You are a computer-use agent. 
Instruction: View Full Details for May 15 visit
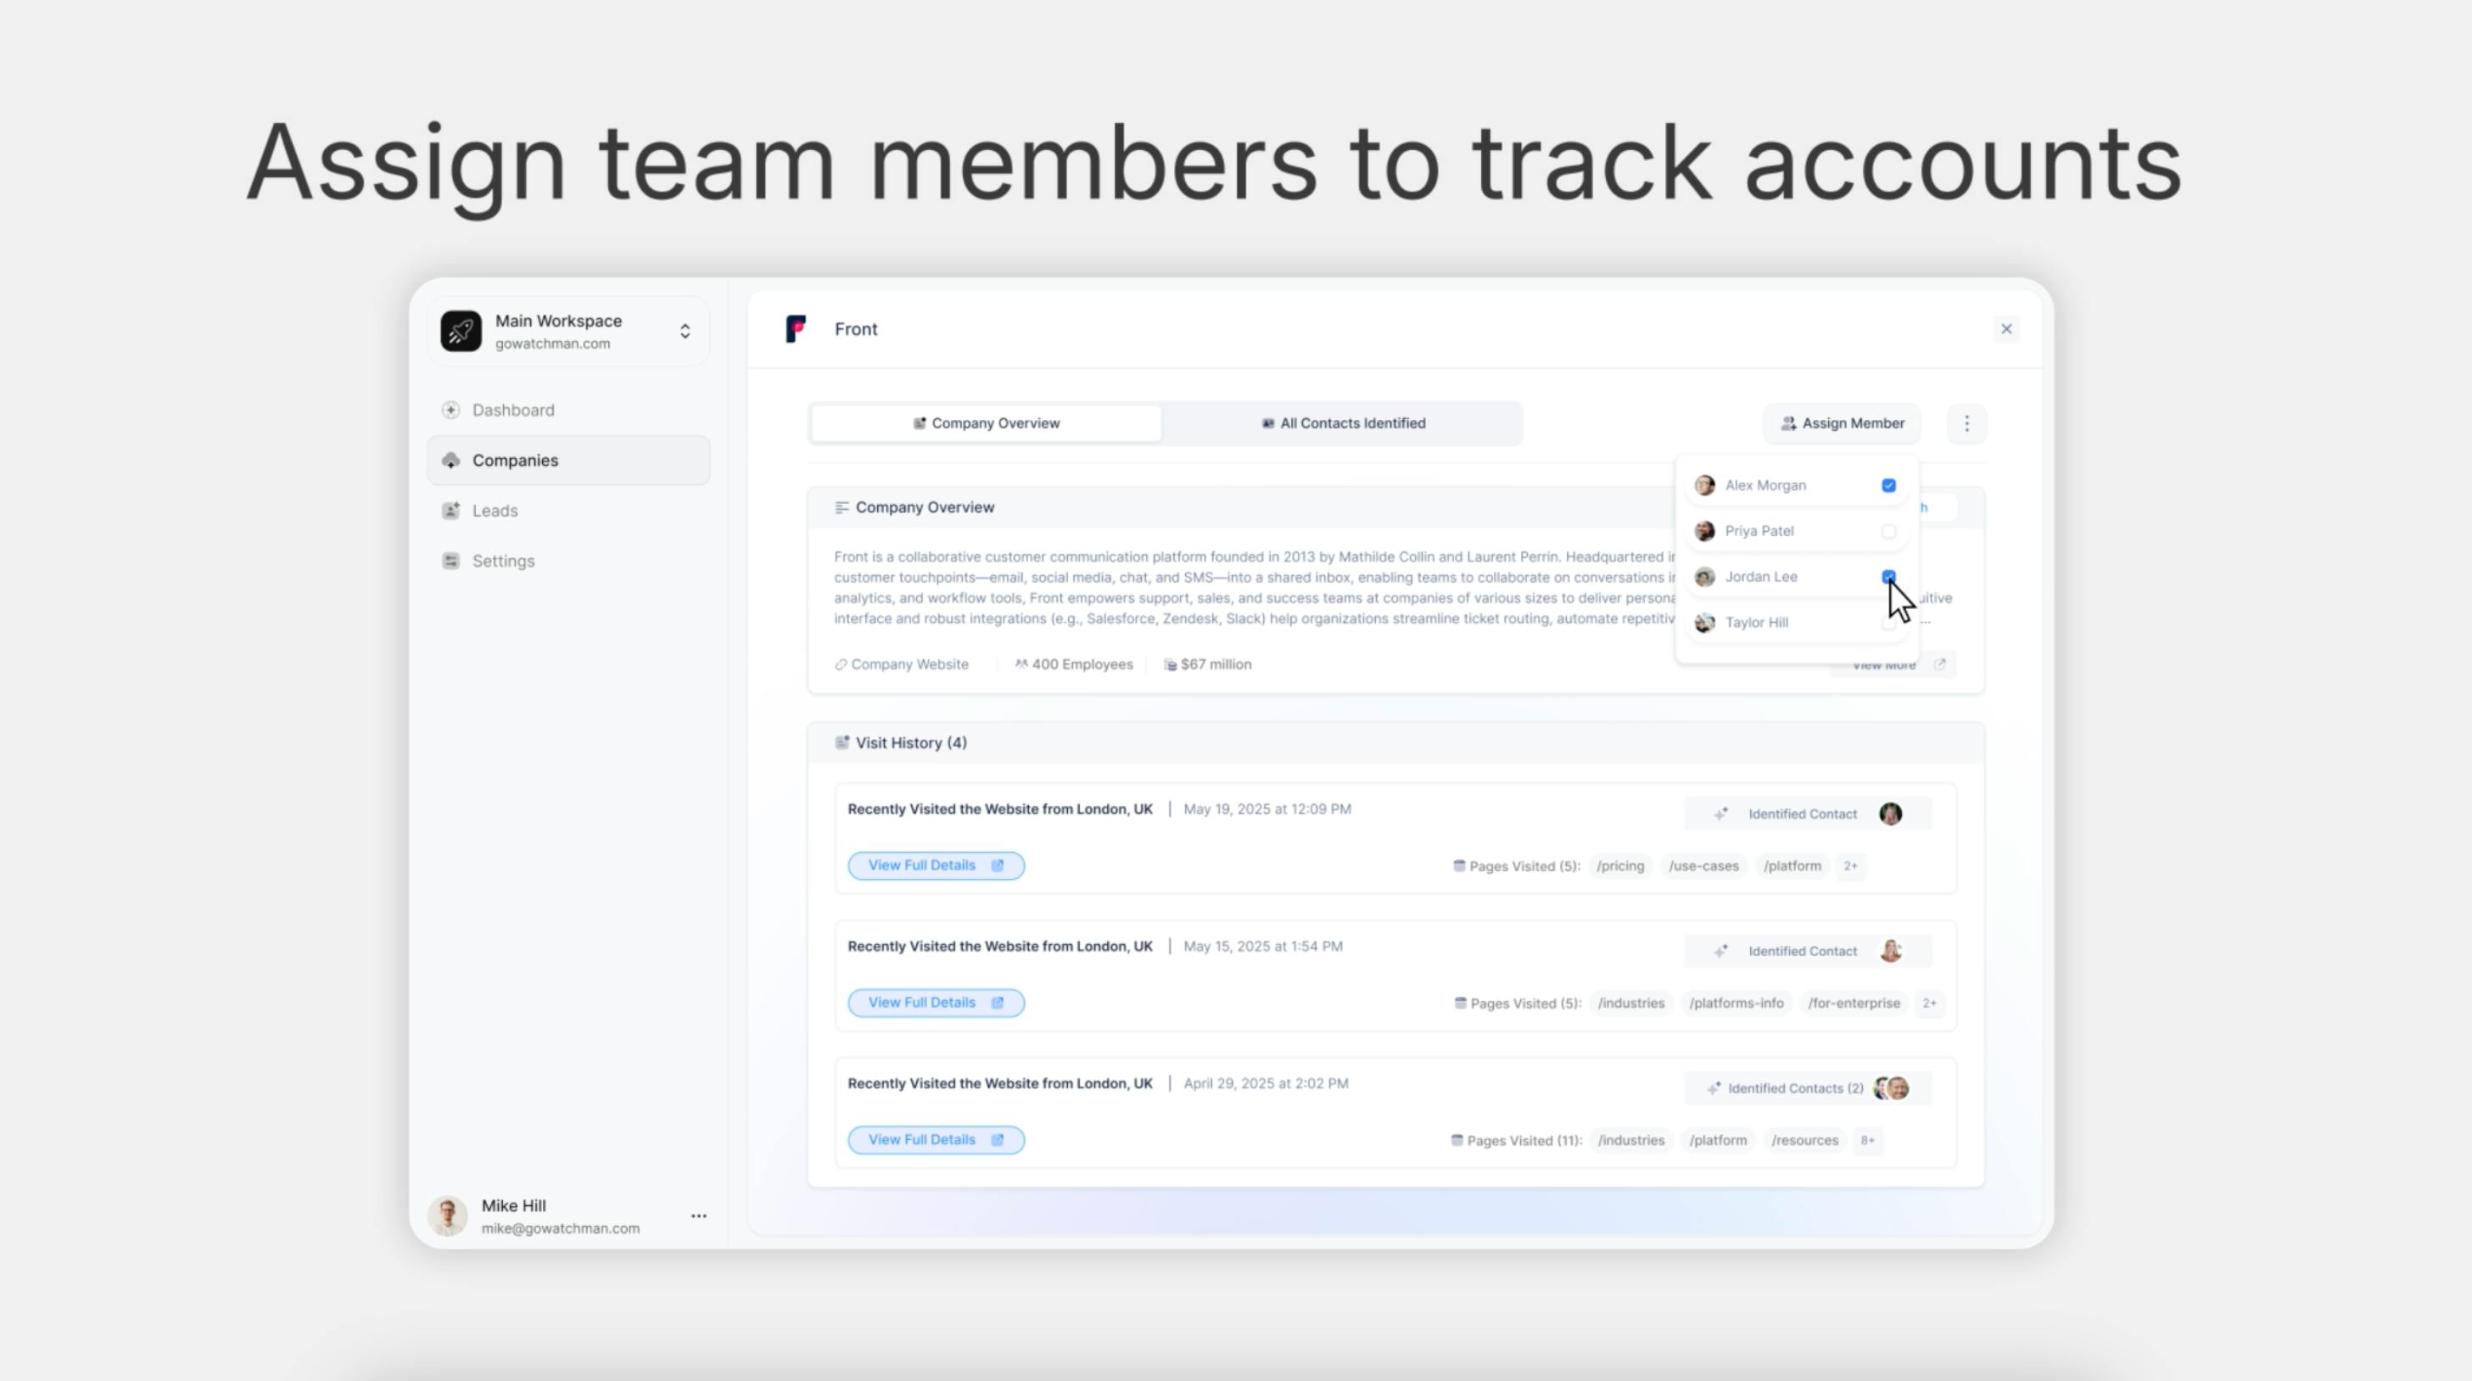tap(936, 1003)
